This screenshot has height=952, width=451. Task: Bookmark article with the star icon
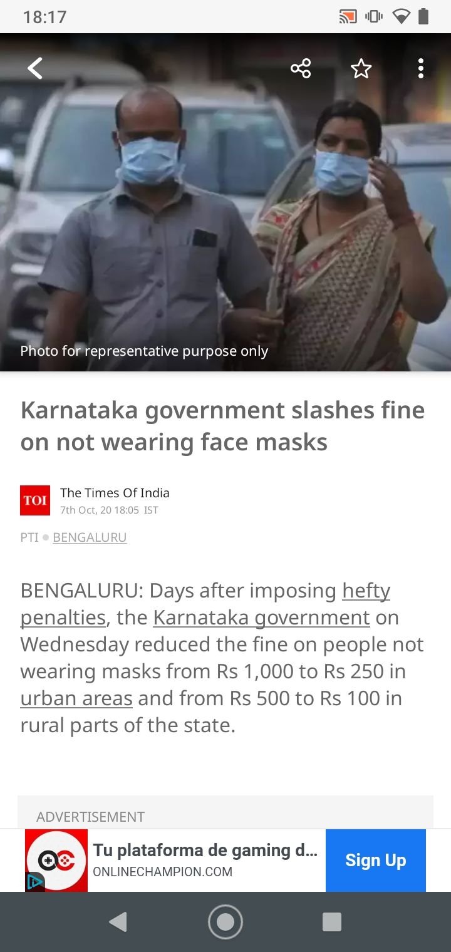pos(361,68)
